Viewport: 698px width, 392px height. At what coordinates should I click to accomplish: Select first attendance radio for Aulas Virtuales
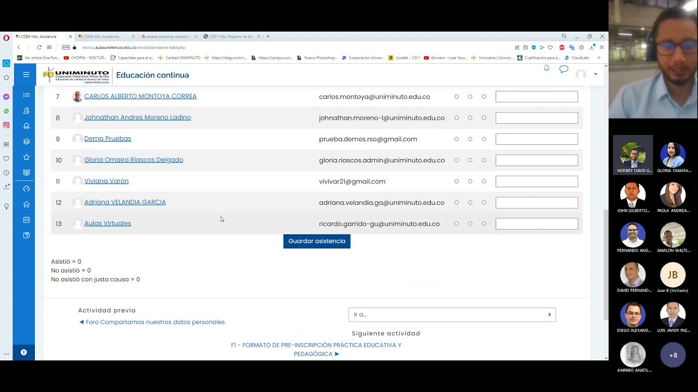[456, 224]
